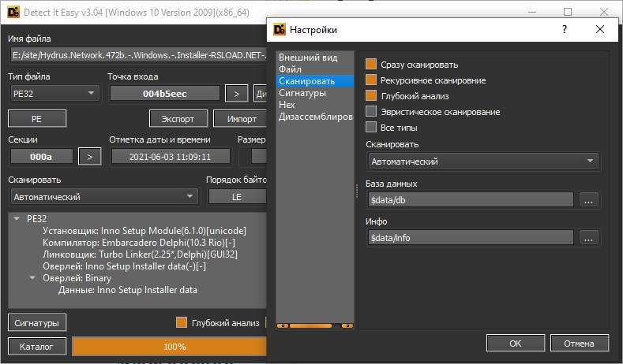Image resolution: width=623 pixels, height=364 pixels.
Task: Select Установщик: Inno Setup Module result row
Action: tap(144, 230)
